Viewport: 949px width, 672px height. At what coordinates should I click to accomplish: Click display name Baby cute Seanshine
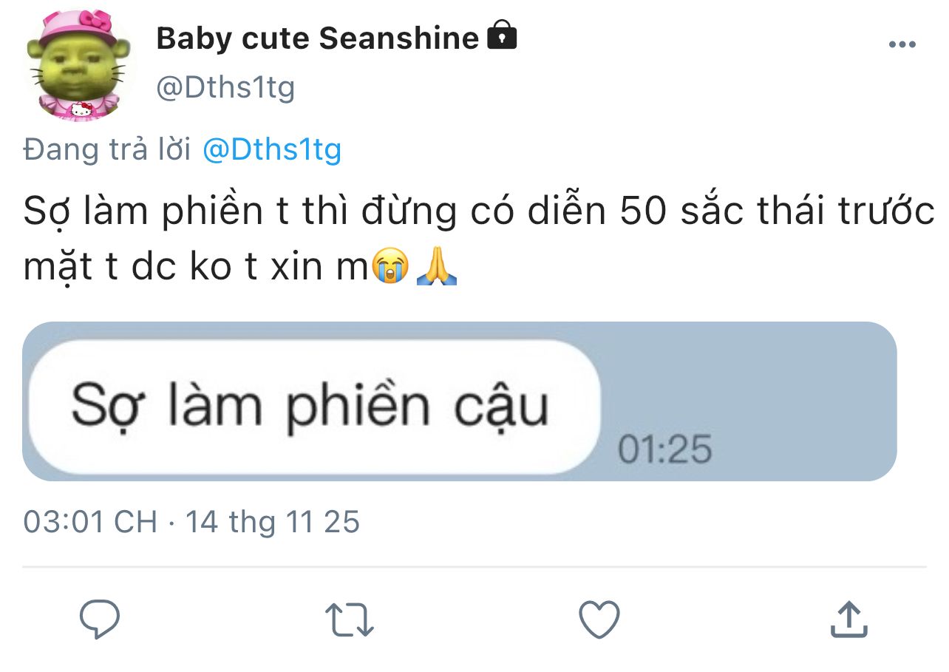tap(318, 38)
